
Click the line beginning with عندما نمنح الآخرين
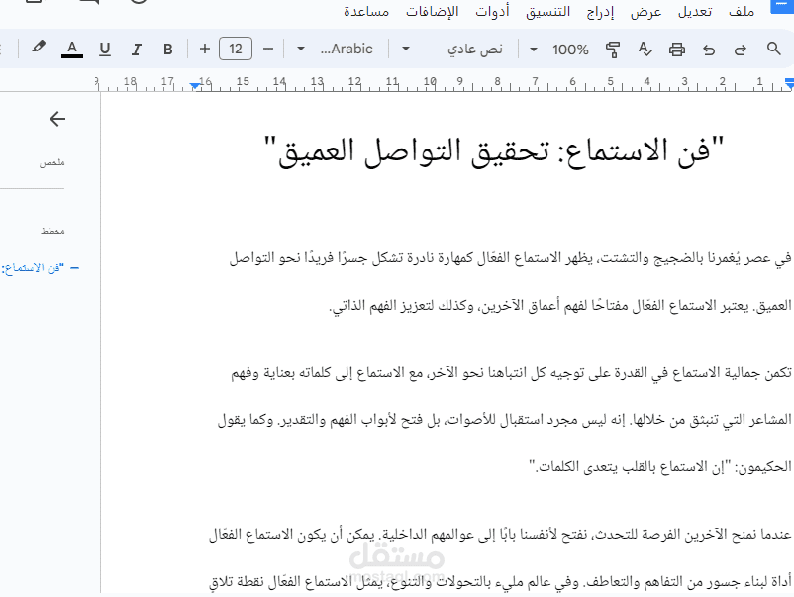[500, 535]
